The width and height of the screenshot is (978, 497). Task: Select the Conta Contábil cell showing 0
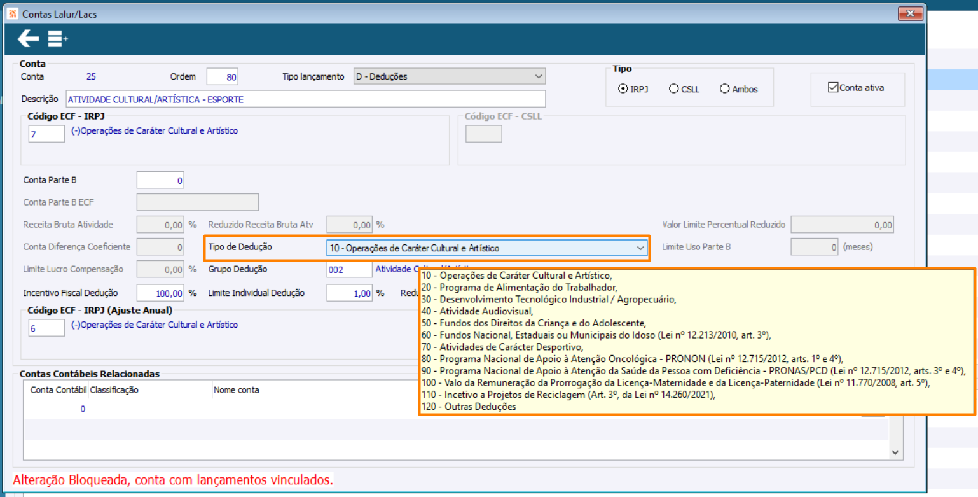[x=83, y=409]
